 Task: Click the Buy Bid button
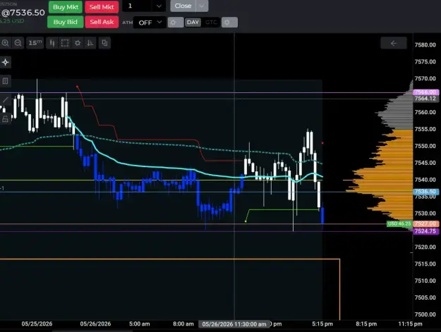click(65, 22)
